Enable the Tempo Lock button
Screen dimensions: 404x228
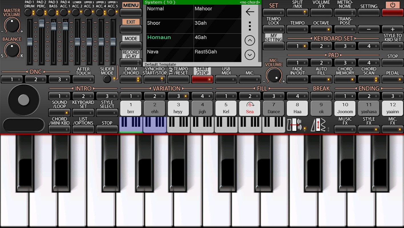click(x=274, y=29)
